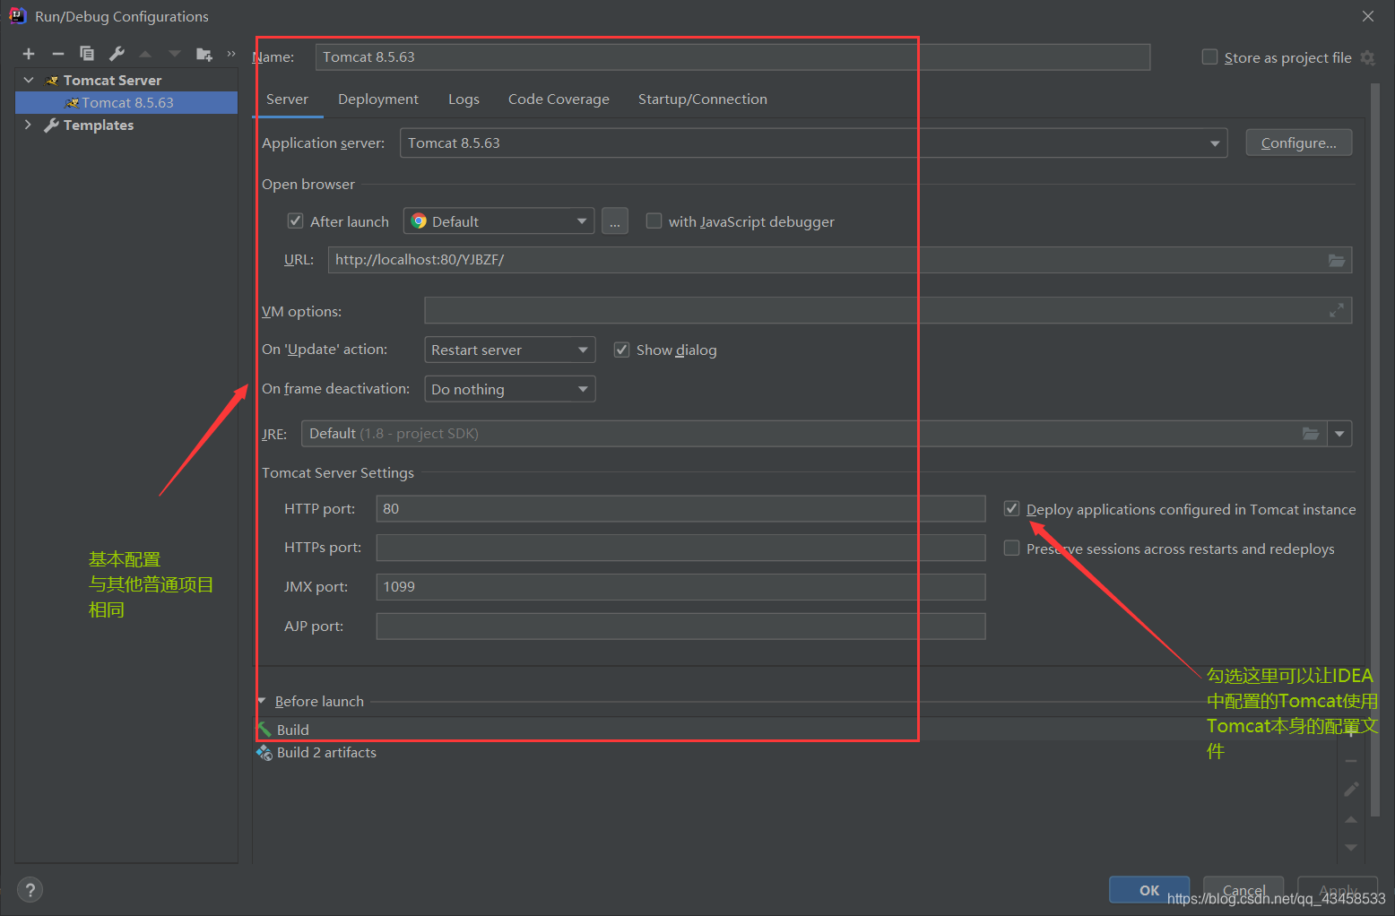Screen dimensions: 1395x916
Task: Open edit defaults wrench icon
Action: pyautogui.click(x=117, y=54)
